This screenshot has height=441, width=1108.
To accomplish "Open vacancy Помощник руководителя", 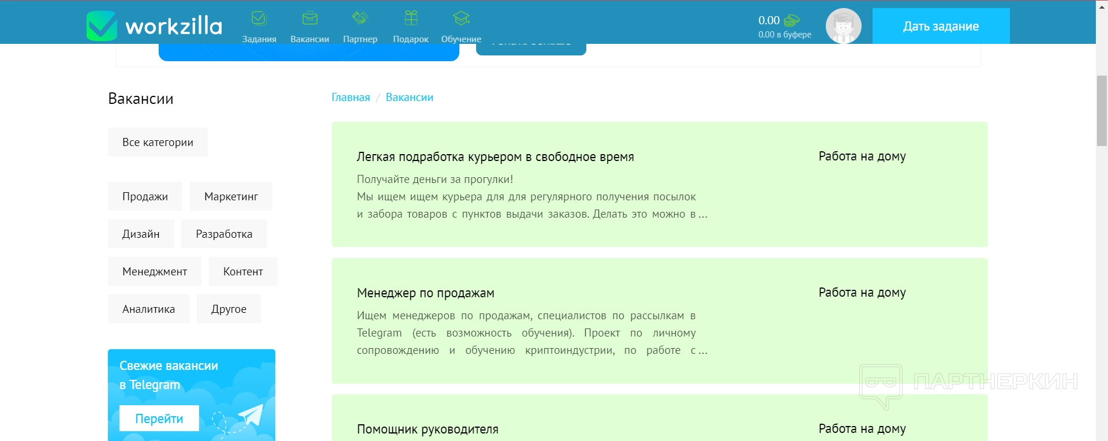I will click(428, 429).
